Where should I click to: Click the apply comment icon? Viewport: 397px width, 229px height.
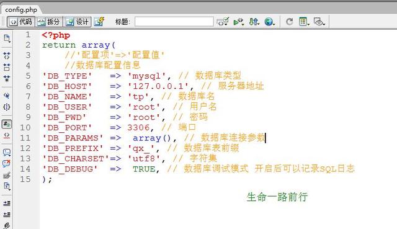pos(7,153)
